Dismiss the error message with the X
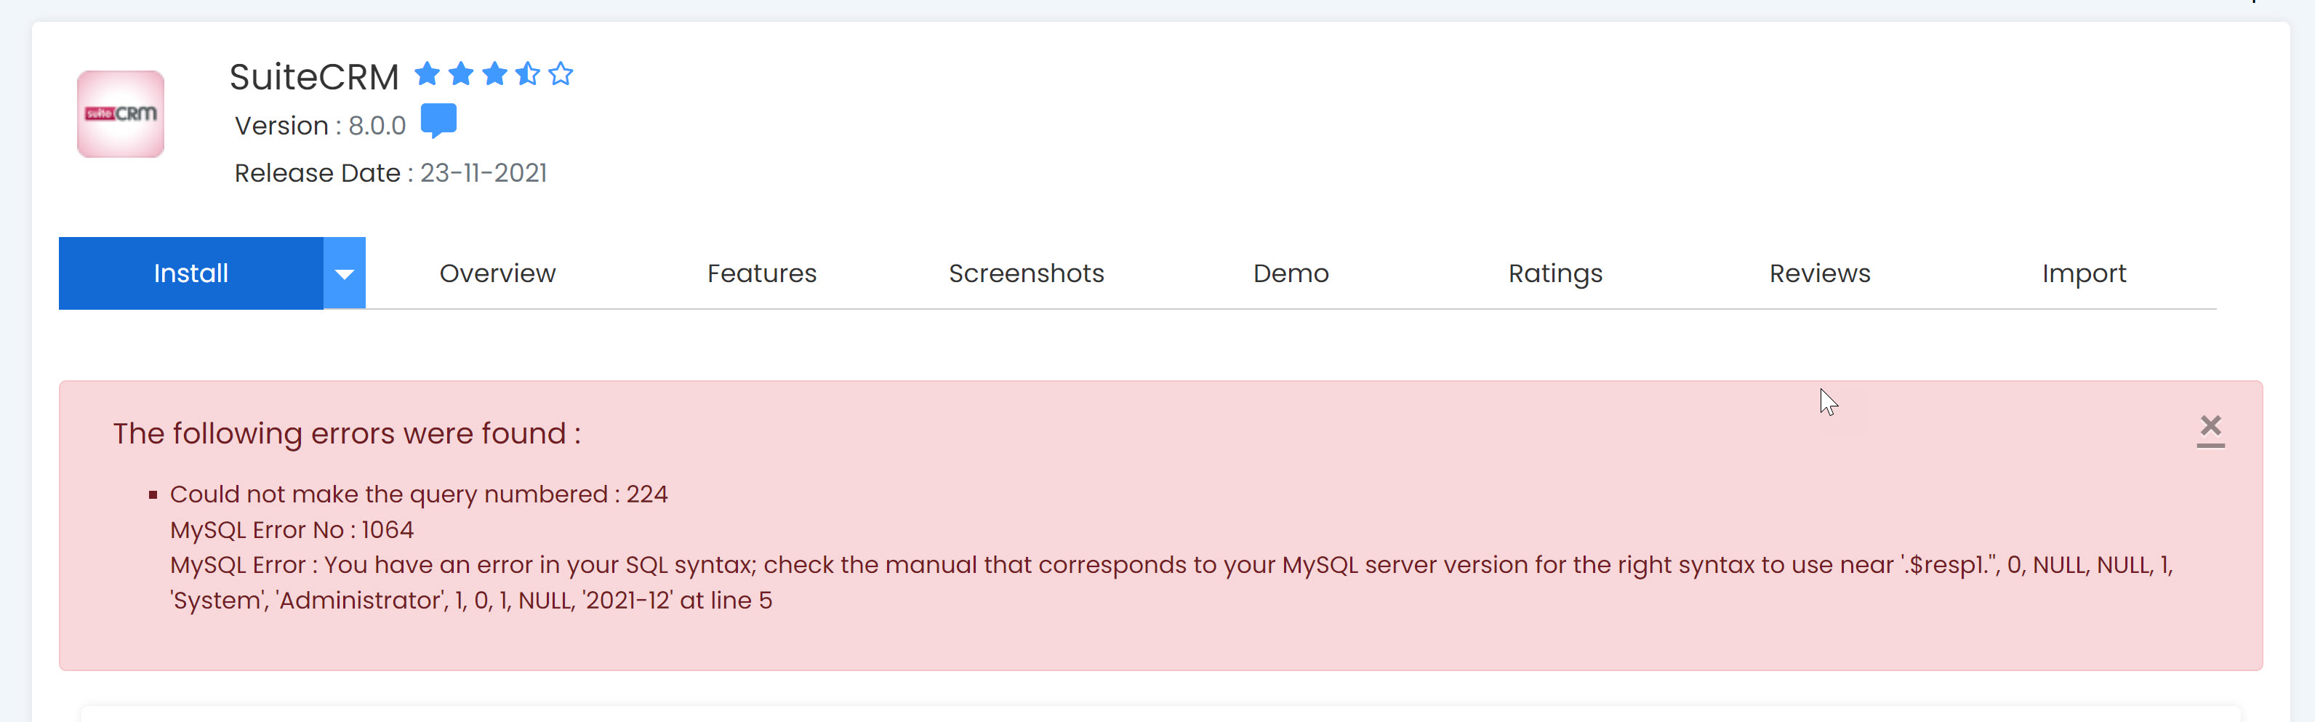The image size is (2315, 722). pos(2211,428)
